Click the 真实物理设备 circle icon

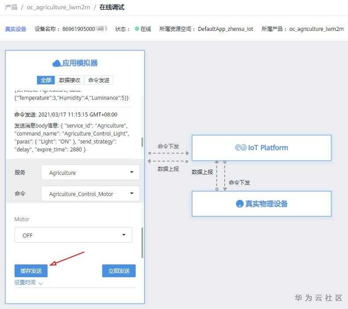coord(240,204)
